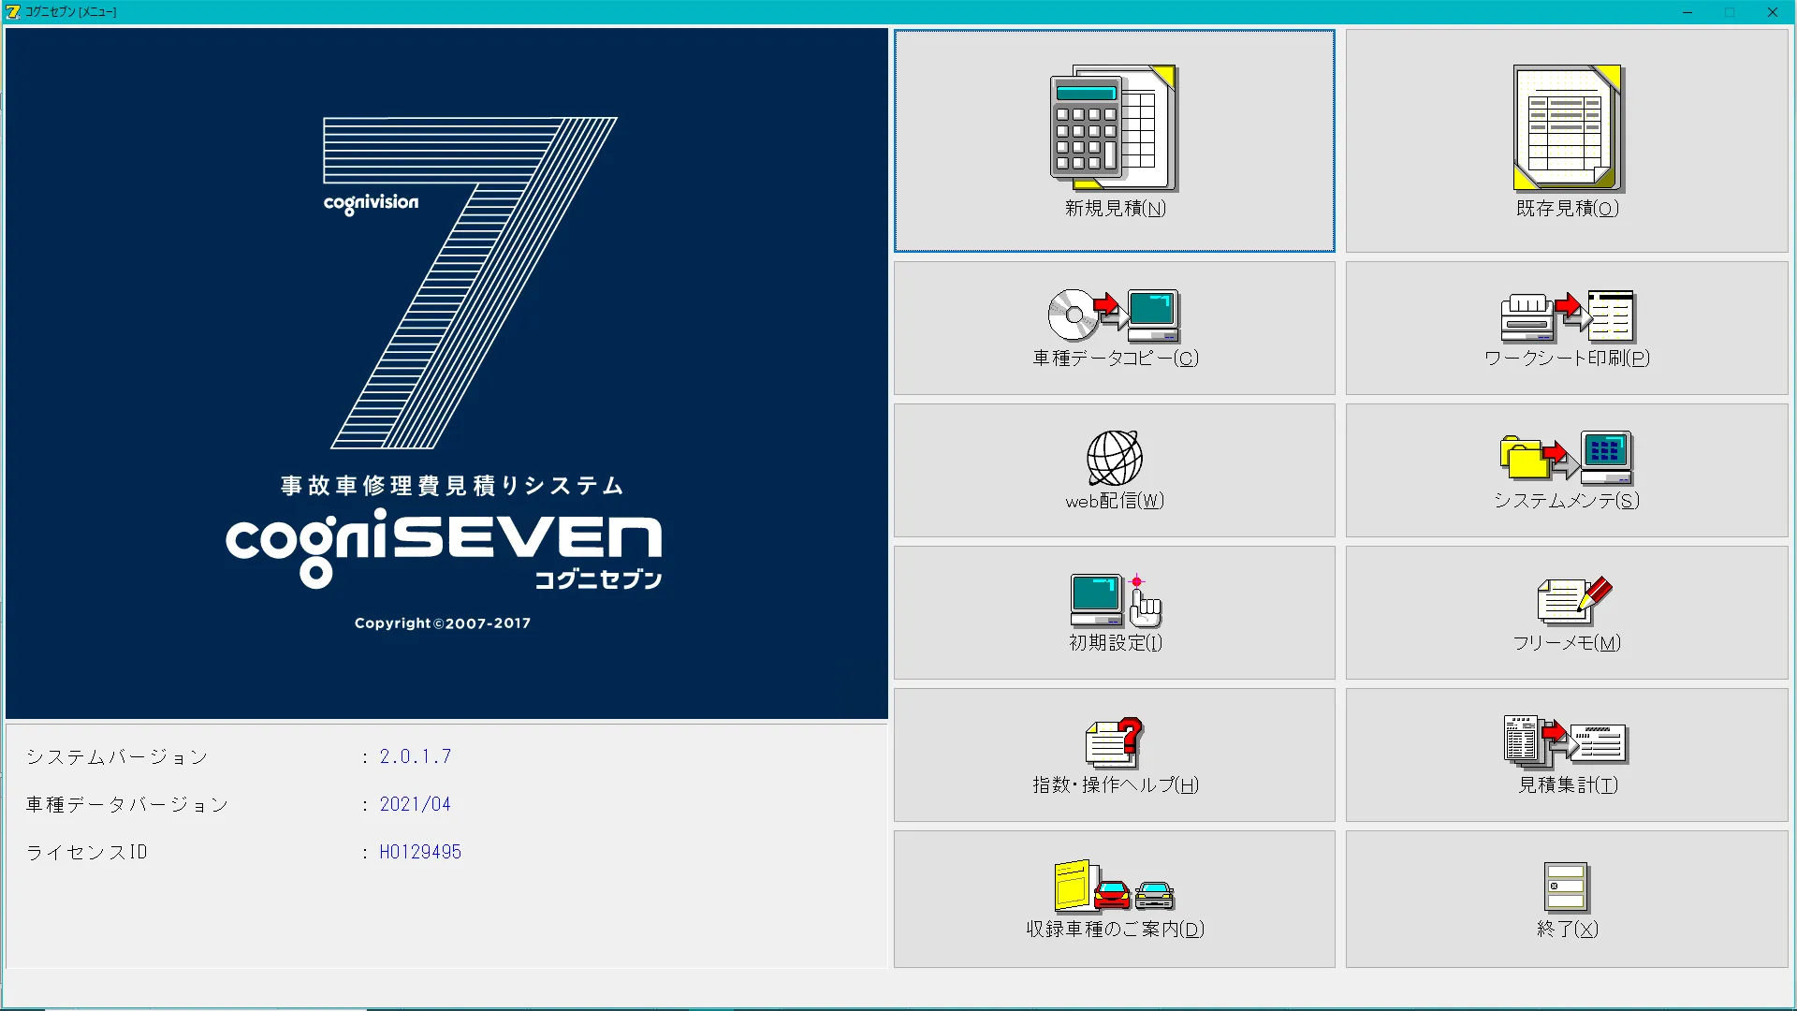Choose the 初期設定(I) label
Screen dimensions: 1797x1011
tap(1116, 643)
